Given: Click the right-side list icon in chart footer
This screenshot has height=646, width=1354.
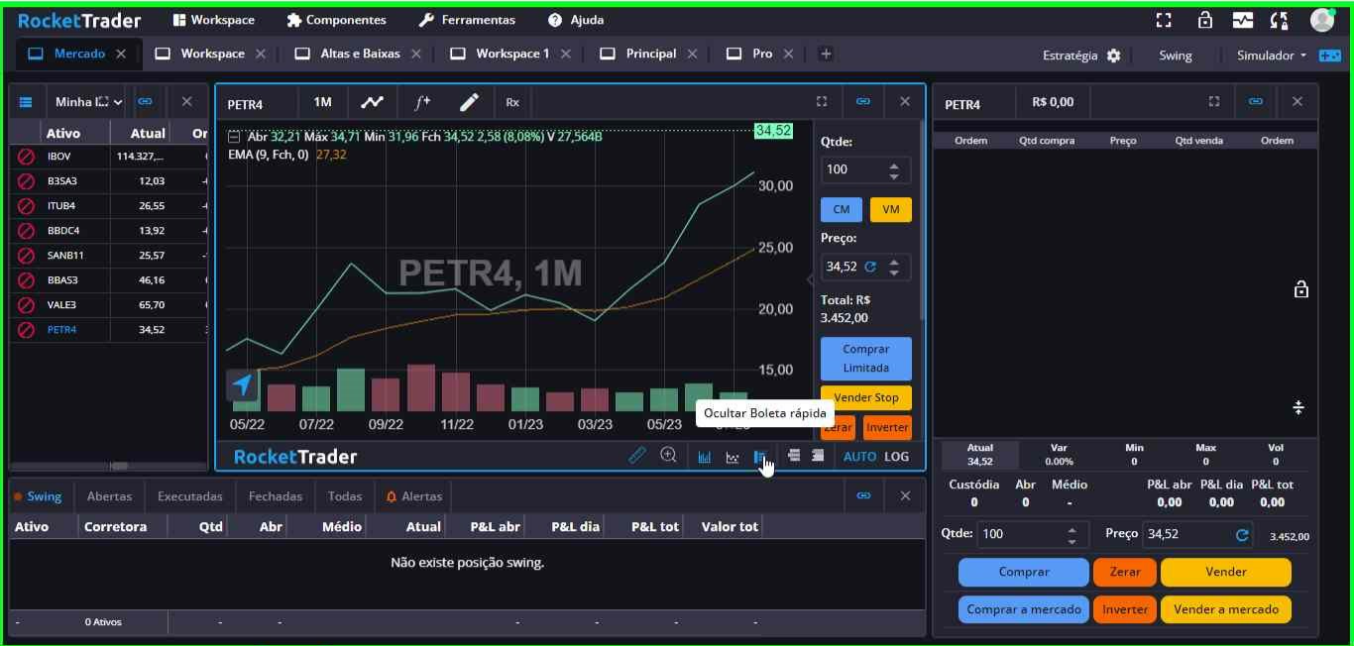Looking at the screenshot, I should coord(818,456).
